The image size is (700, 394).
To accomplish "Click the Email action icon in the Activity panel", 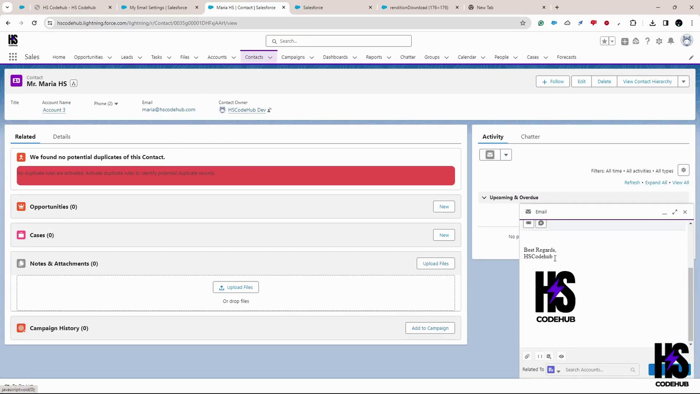I will 490,155.
